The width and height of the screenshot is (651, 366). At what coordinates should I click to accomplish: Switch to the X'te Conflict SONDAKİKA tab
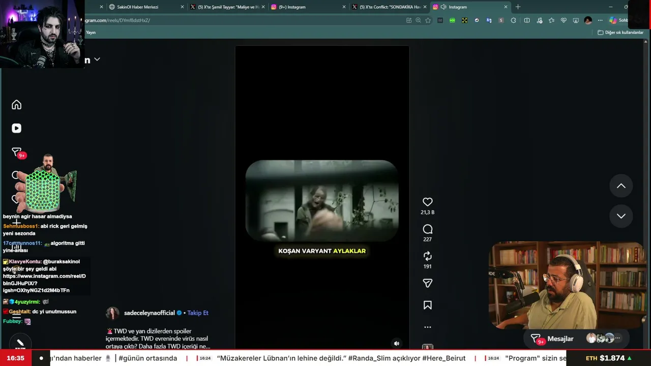(390, 7)
